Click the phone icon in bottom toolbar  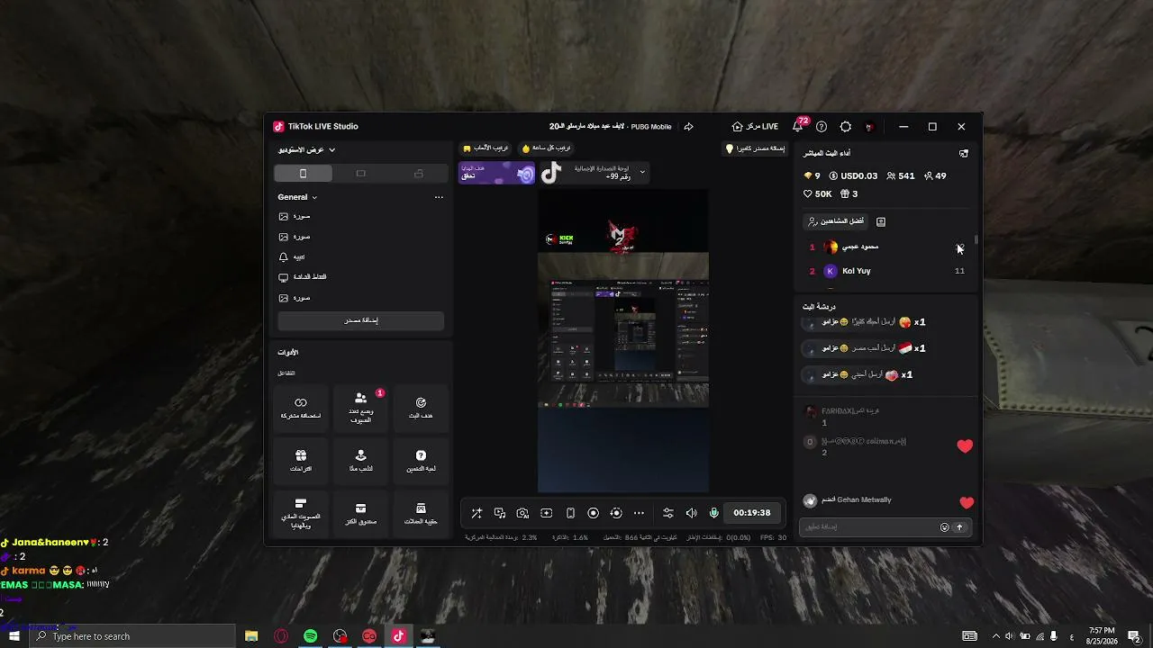[570, 513]
